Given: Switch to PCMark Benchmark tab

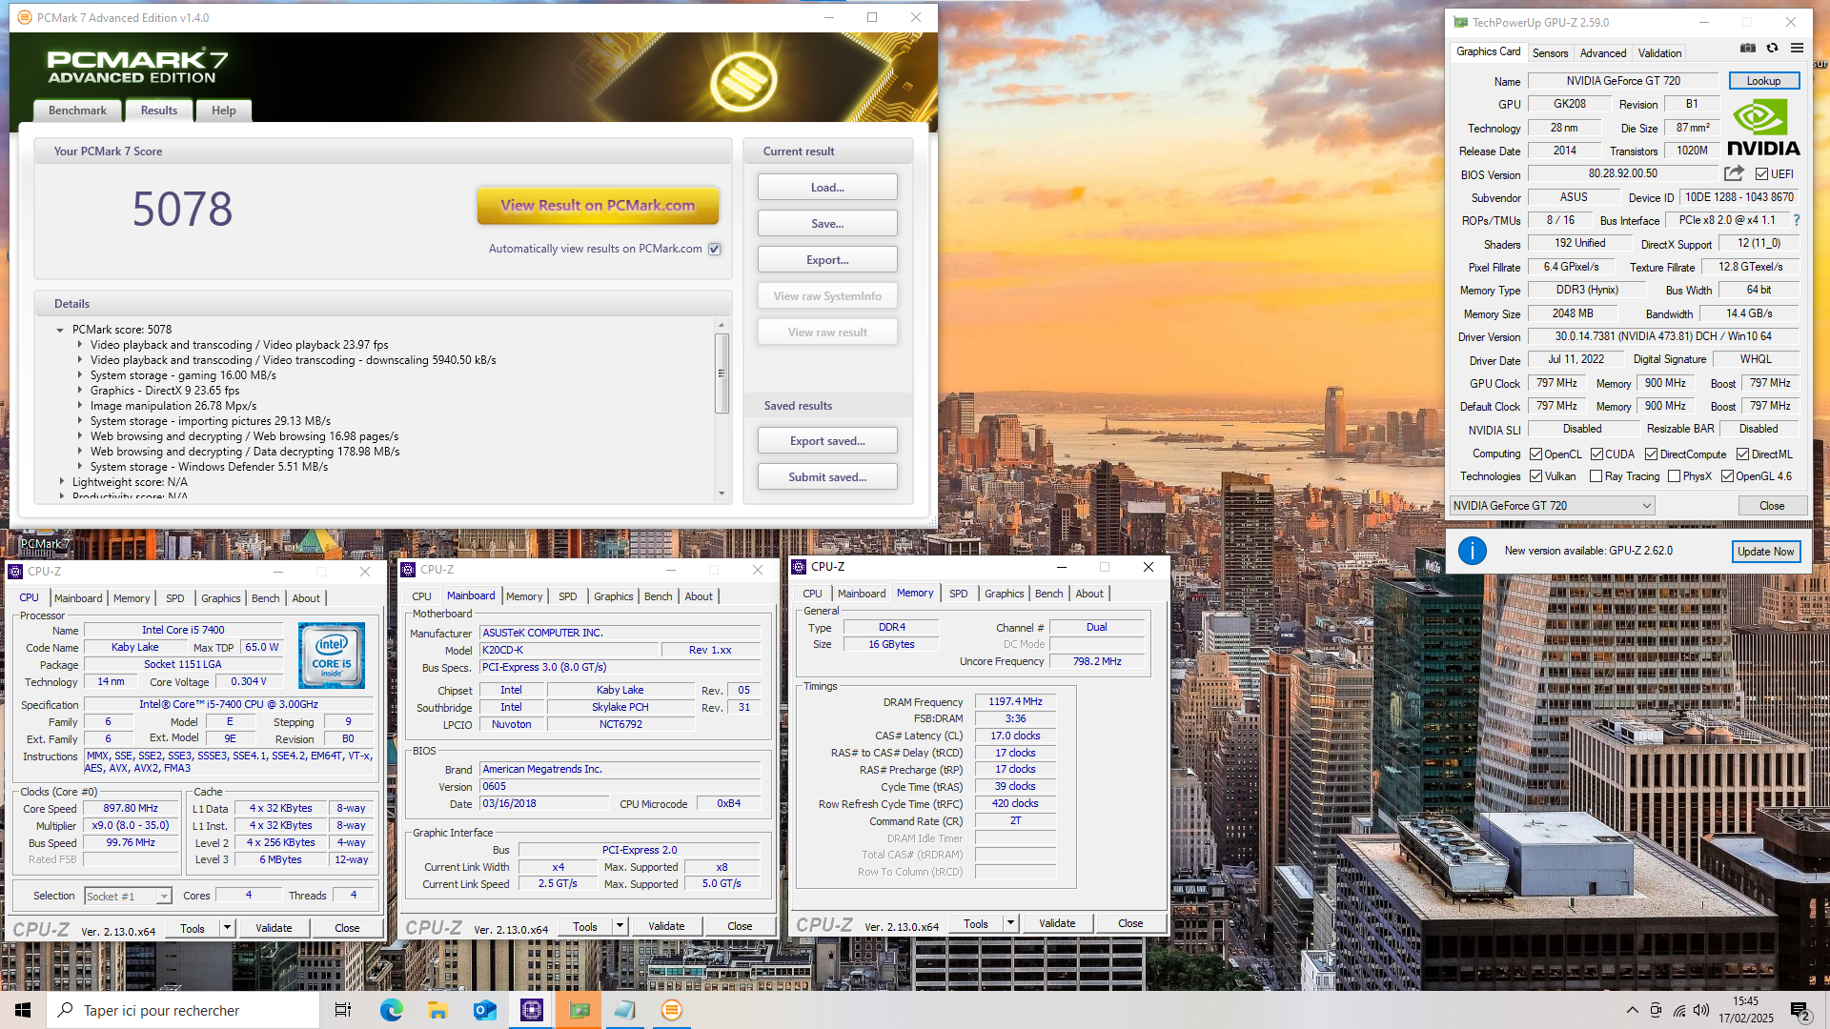Looking at the screenshot, I should 77,111.
